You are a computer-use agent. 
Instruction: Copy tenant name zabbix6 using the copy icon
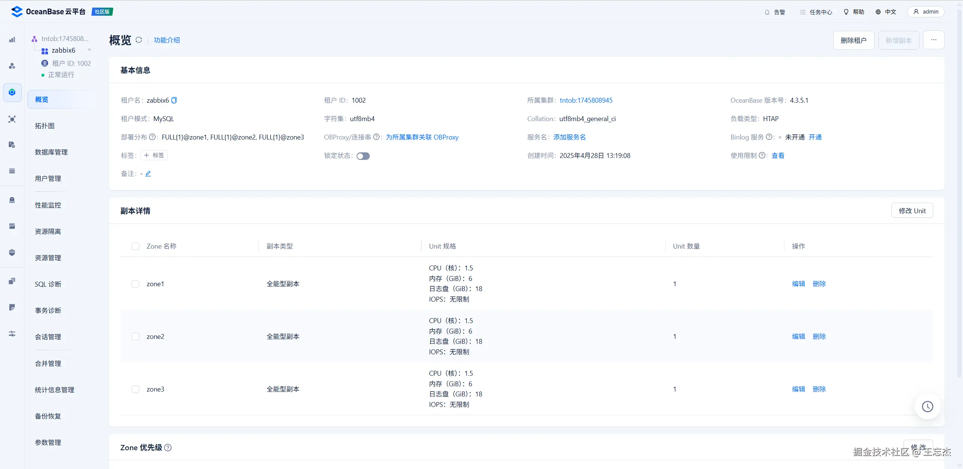(x=174, y=100)
